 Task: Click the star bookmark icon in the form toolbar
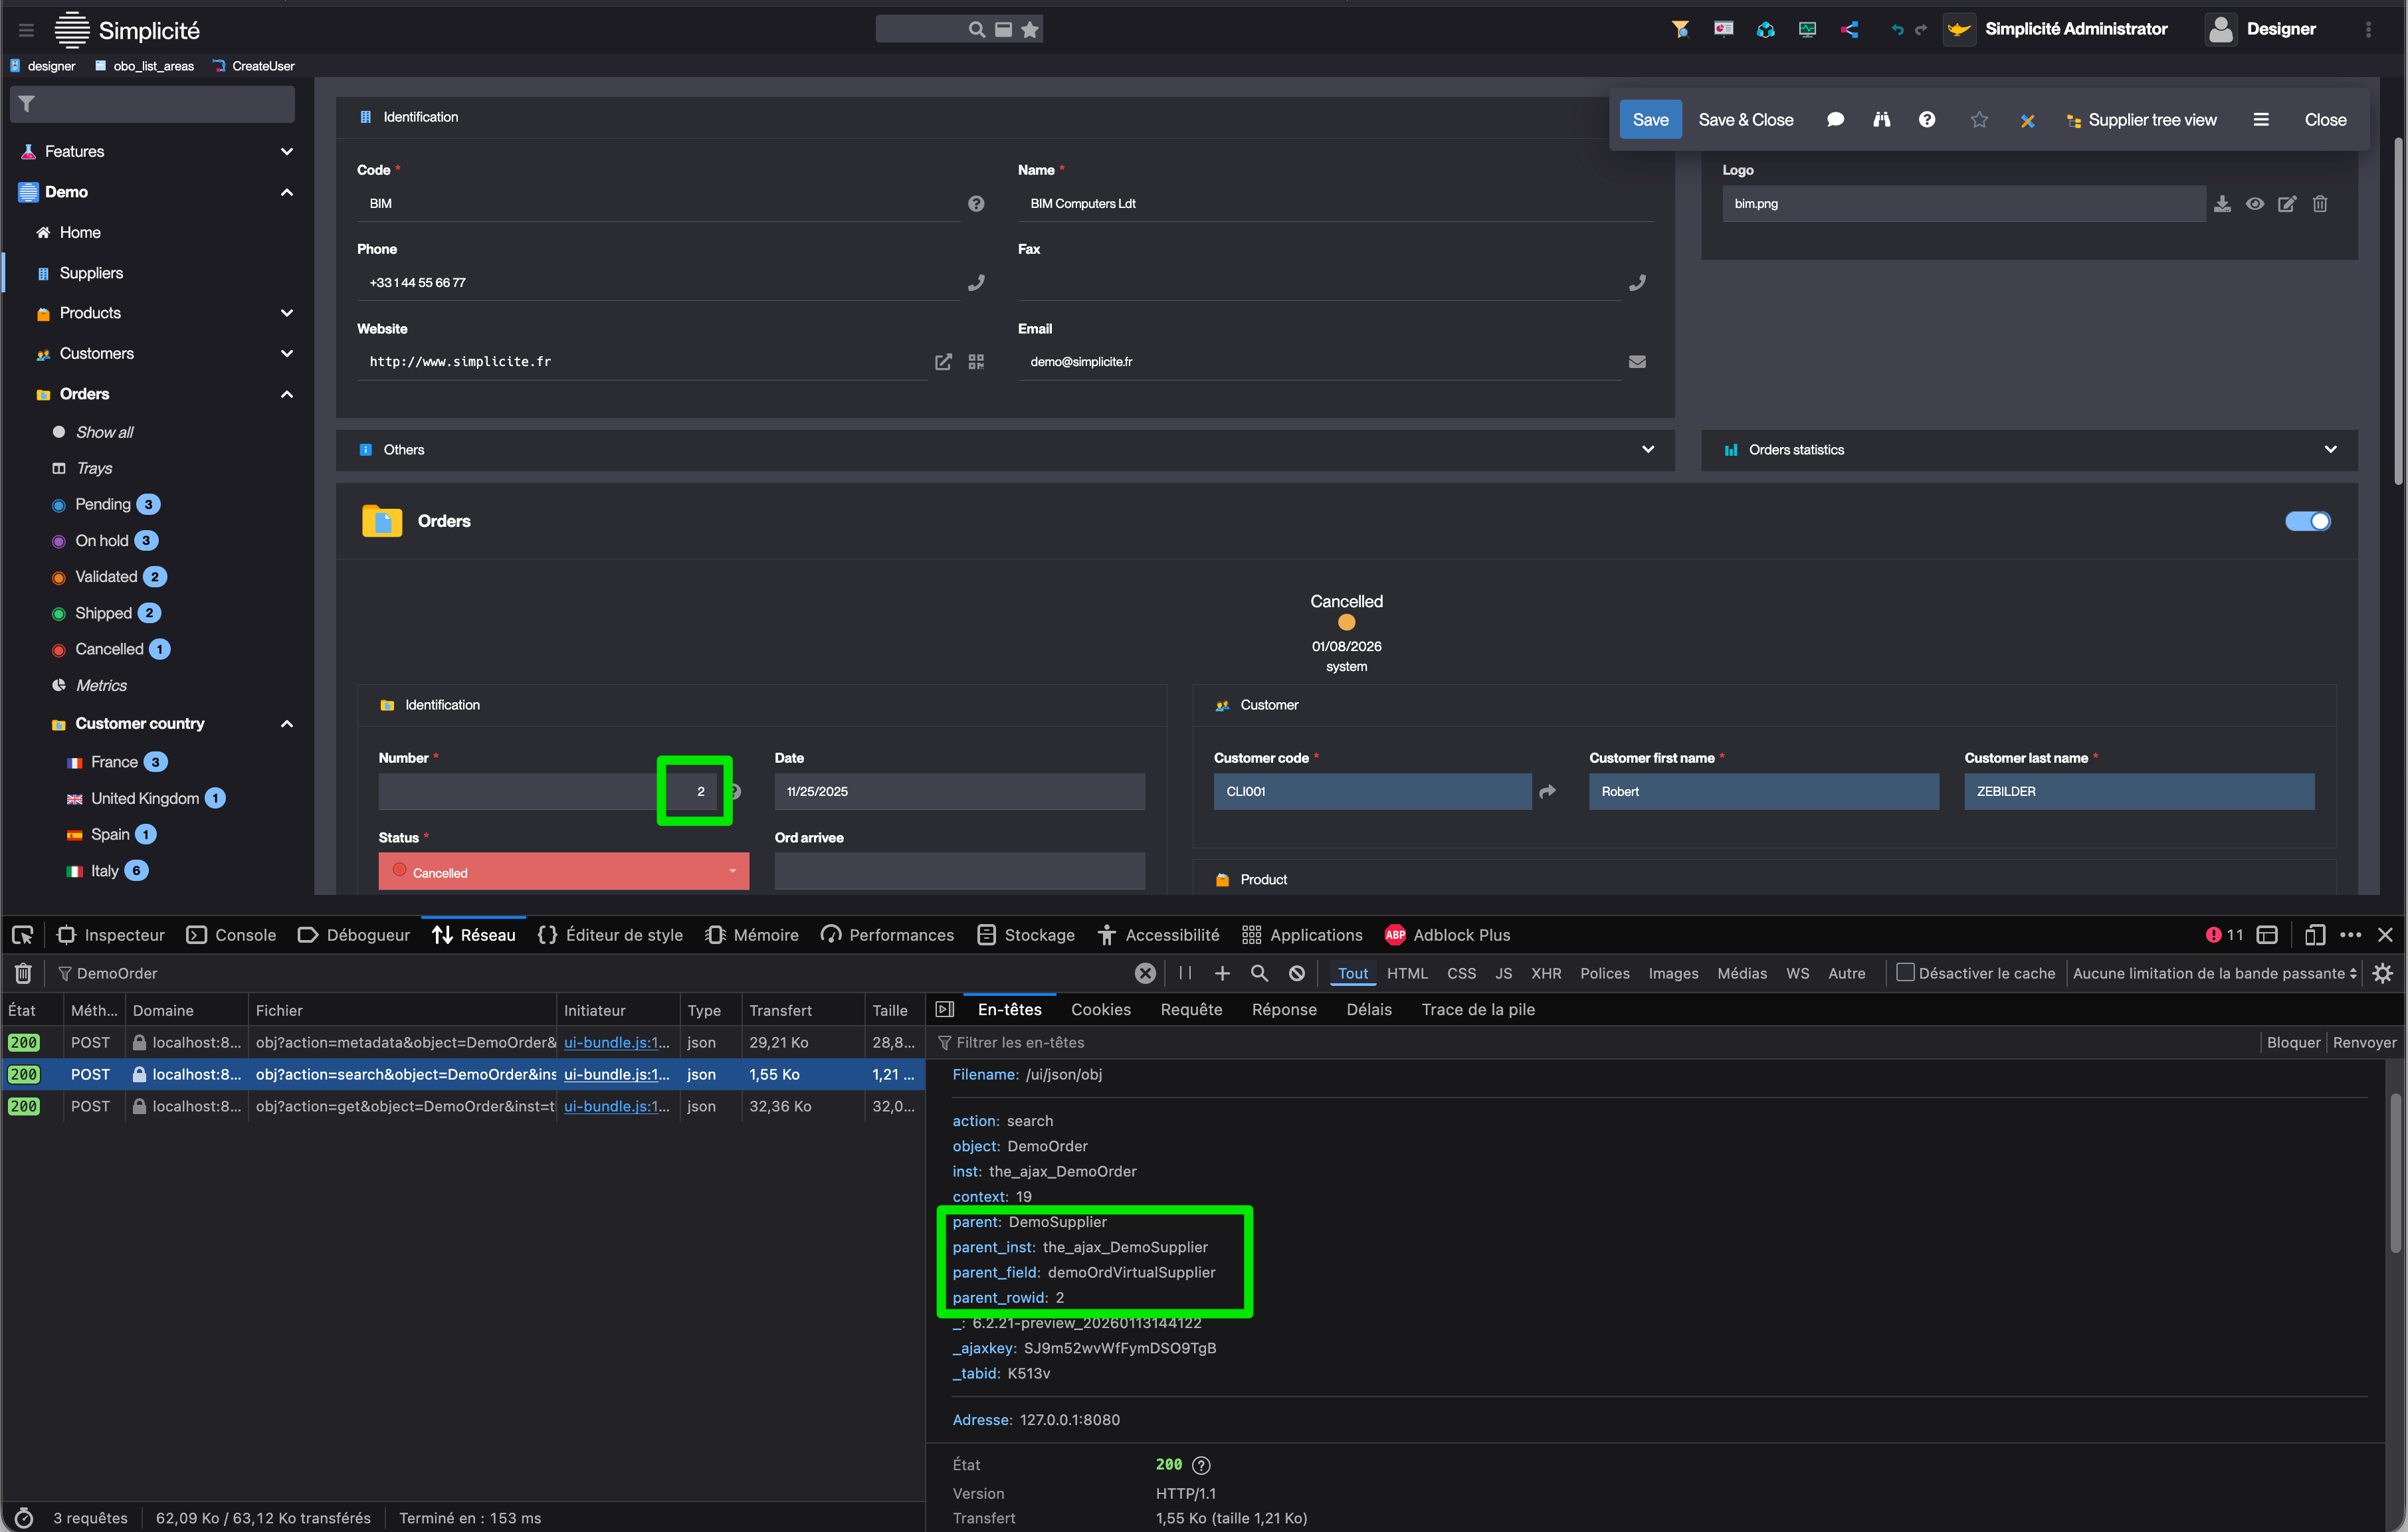pyautogui.click(x=1978, y=120)
